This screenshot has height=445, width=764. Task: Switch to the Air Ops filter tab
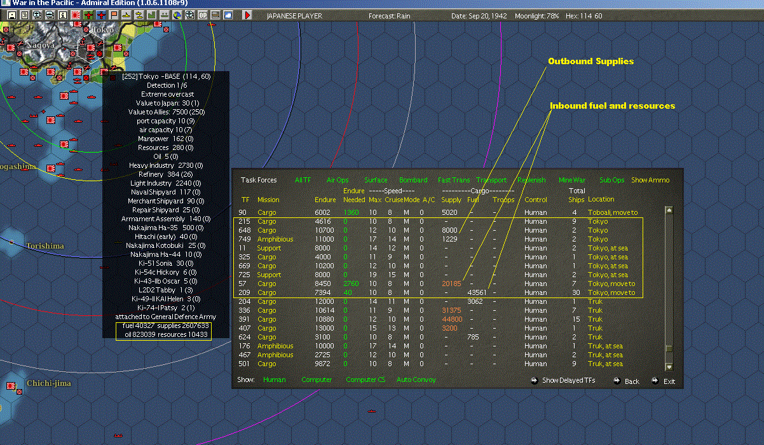tap(337, 181)
